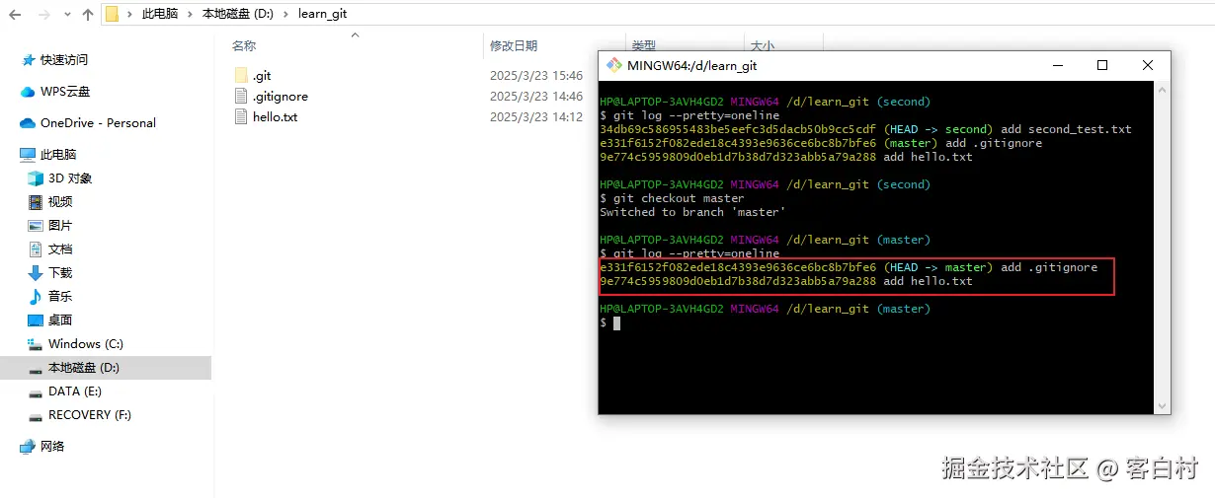
Task: Click the hello.txt date 2025/3/23 14:12
Action: click(x=536, y=116)
